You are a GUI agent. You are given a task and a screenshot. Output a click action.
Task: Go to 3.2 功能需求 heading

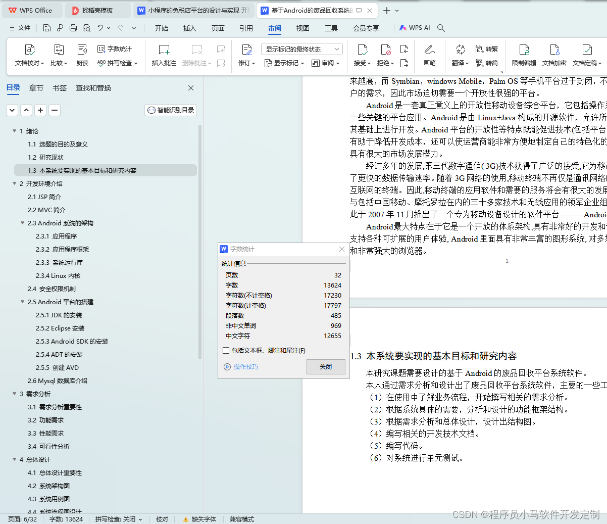point(45,420)
